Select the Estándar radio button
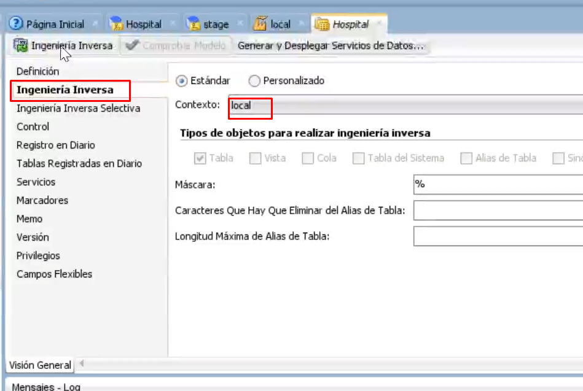The width and height of the screenshot is (583, 391). click(x=181, y=80)
